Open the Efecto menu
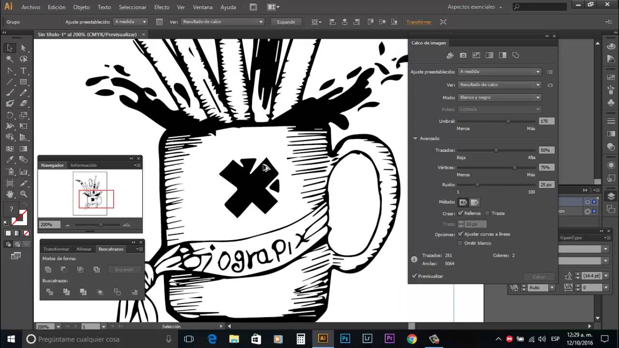This screenshot has height=348, width=619. pyautogui.click(x=162, y=7)
